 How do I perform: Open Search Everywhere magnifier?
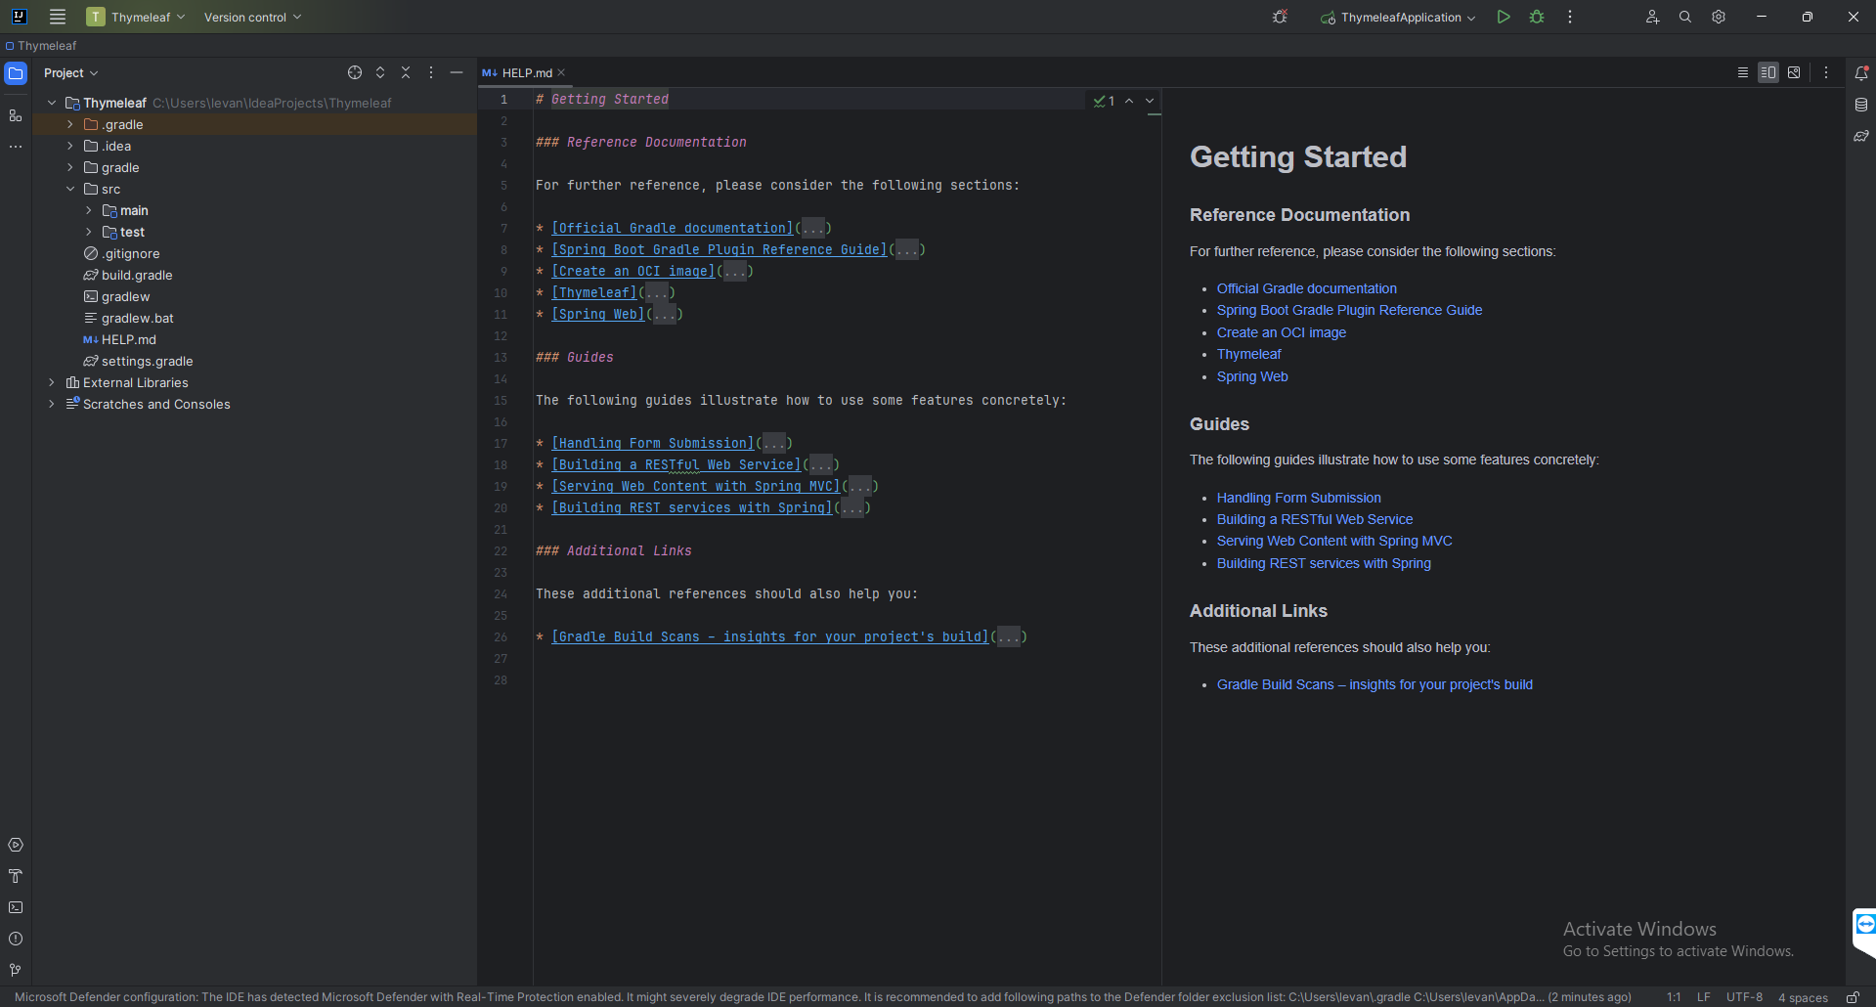pyautogui.click(x=1685, y=17)
